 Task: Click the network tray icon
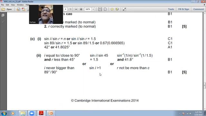click(187, 113)
